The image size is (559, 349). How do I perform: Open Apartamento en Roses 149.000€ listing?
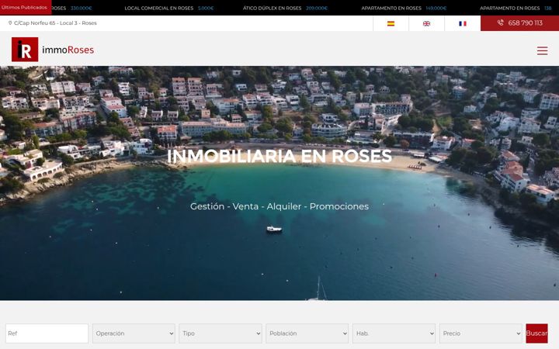point(404,8)
